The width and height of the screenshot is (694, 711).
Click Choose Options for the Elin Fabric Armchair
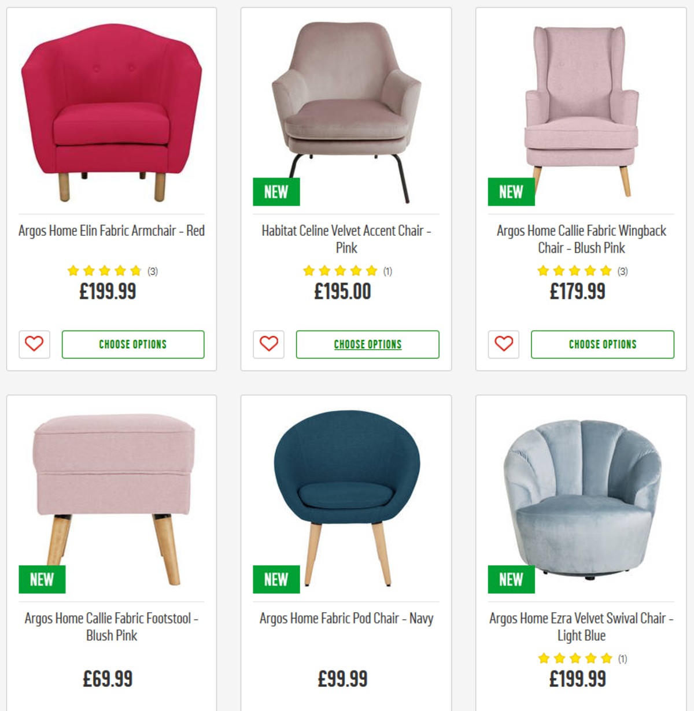tap(133, 344)
